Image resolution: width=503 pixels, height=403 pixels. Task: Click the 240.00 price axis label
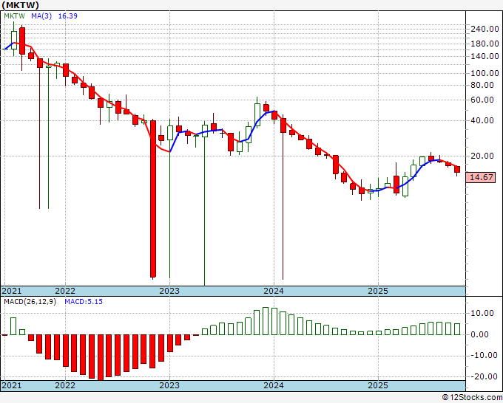point(485,29)
